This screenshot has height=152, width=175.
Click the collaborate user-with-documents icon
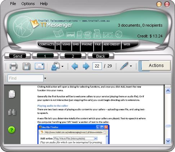(55, 66)
